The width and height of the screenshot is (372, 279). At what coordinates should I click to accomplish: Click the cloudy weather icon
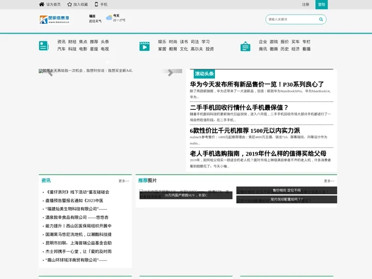pos(109,18)
